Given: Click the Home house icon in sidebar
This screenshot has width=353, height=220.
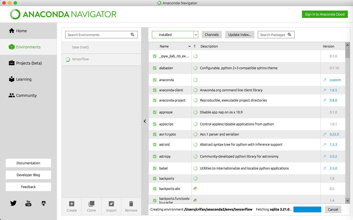Looking at the screenshot, I should coord(12,31).
